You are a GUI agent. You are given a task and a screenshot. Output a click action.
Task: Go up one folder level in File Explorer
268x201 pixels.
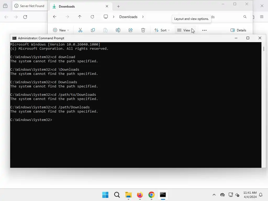pyautogui.click(x=80, y=16)
